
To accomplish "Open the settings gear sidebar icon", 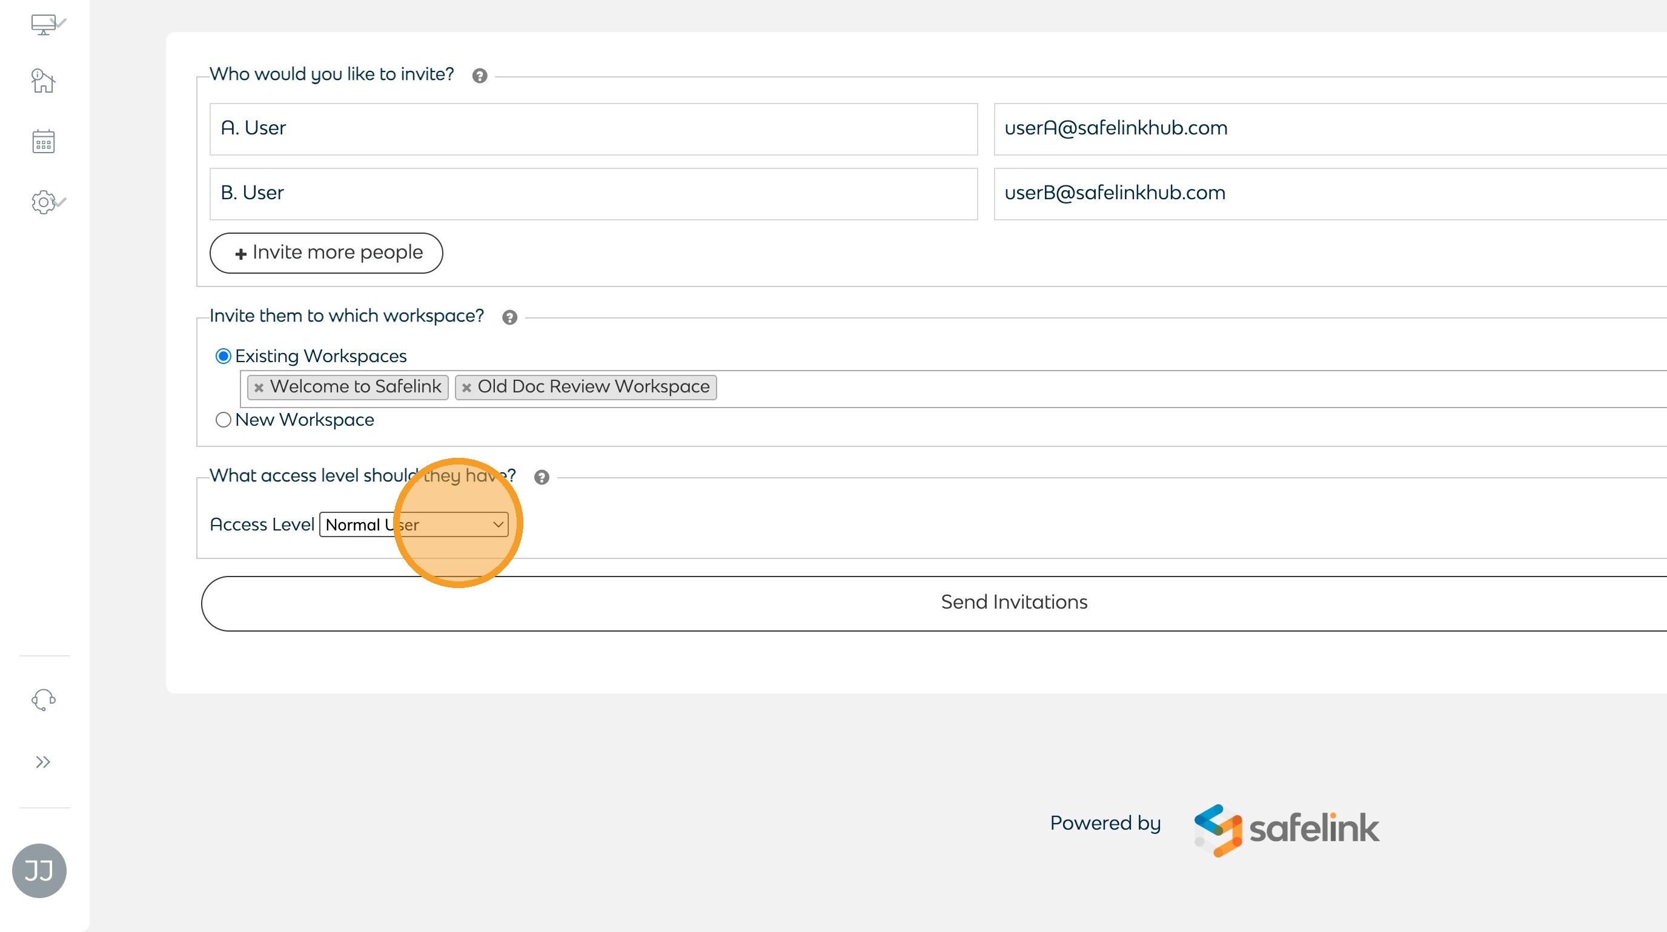I will pyautogui.click(x=44, y=202).
